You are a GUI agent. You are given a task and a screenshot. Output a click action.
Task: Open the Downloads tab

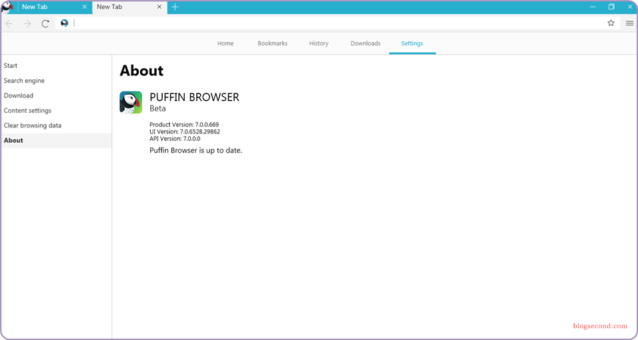coord(366,43)
